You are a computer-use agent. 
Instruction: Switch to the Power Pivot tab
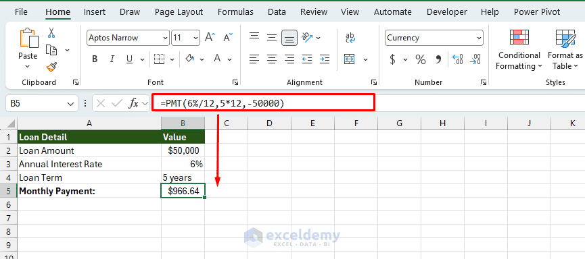point(537,12)
